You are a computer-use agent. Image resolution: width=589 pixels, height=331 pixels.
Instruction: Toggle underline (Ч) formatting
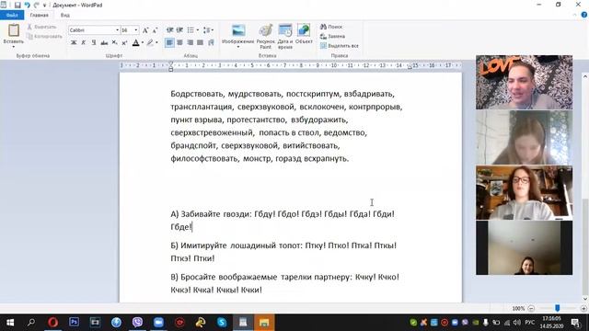click(94, 43)
